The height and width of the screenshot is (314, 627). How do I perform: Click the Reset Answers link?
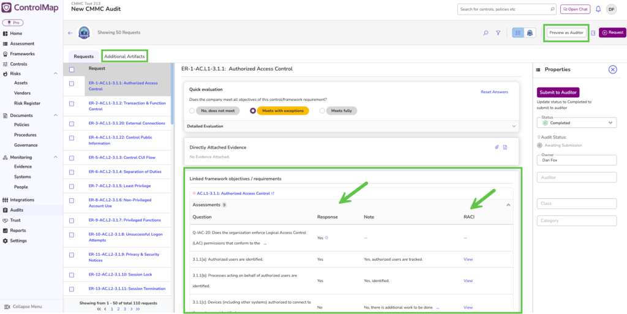click(x=494, y=92)
